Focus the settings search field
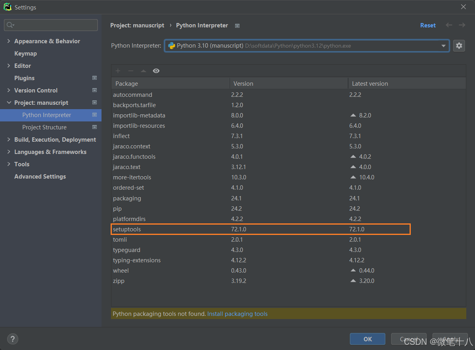 51,25
